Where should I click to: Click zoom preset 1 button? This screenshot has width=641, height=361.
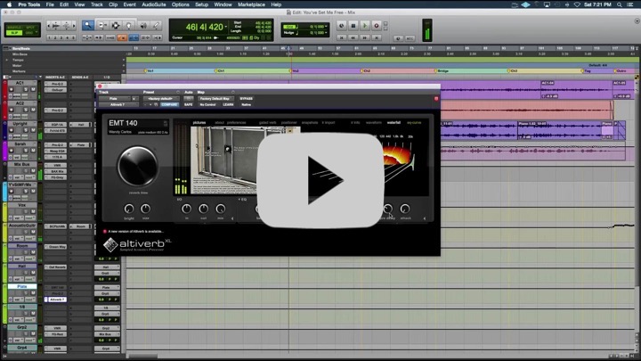coord(49,37)
